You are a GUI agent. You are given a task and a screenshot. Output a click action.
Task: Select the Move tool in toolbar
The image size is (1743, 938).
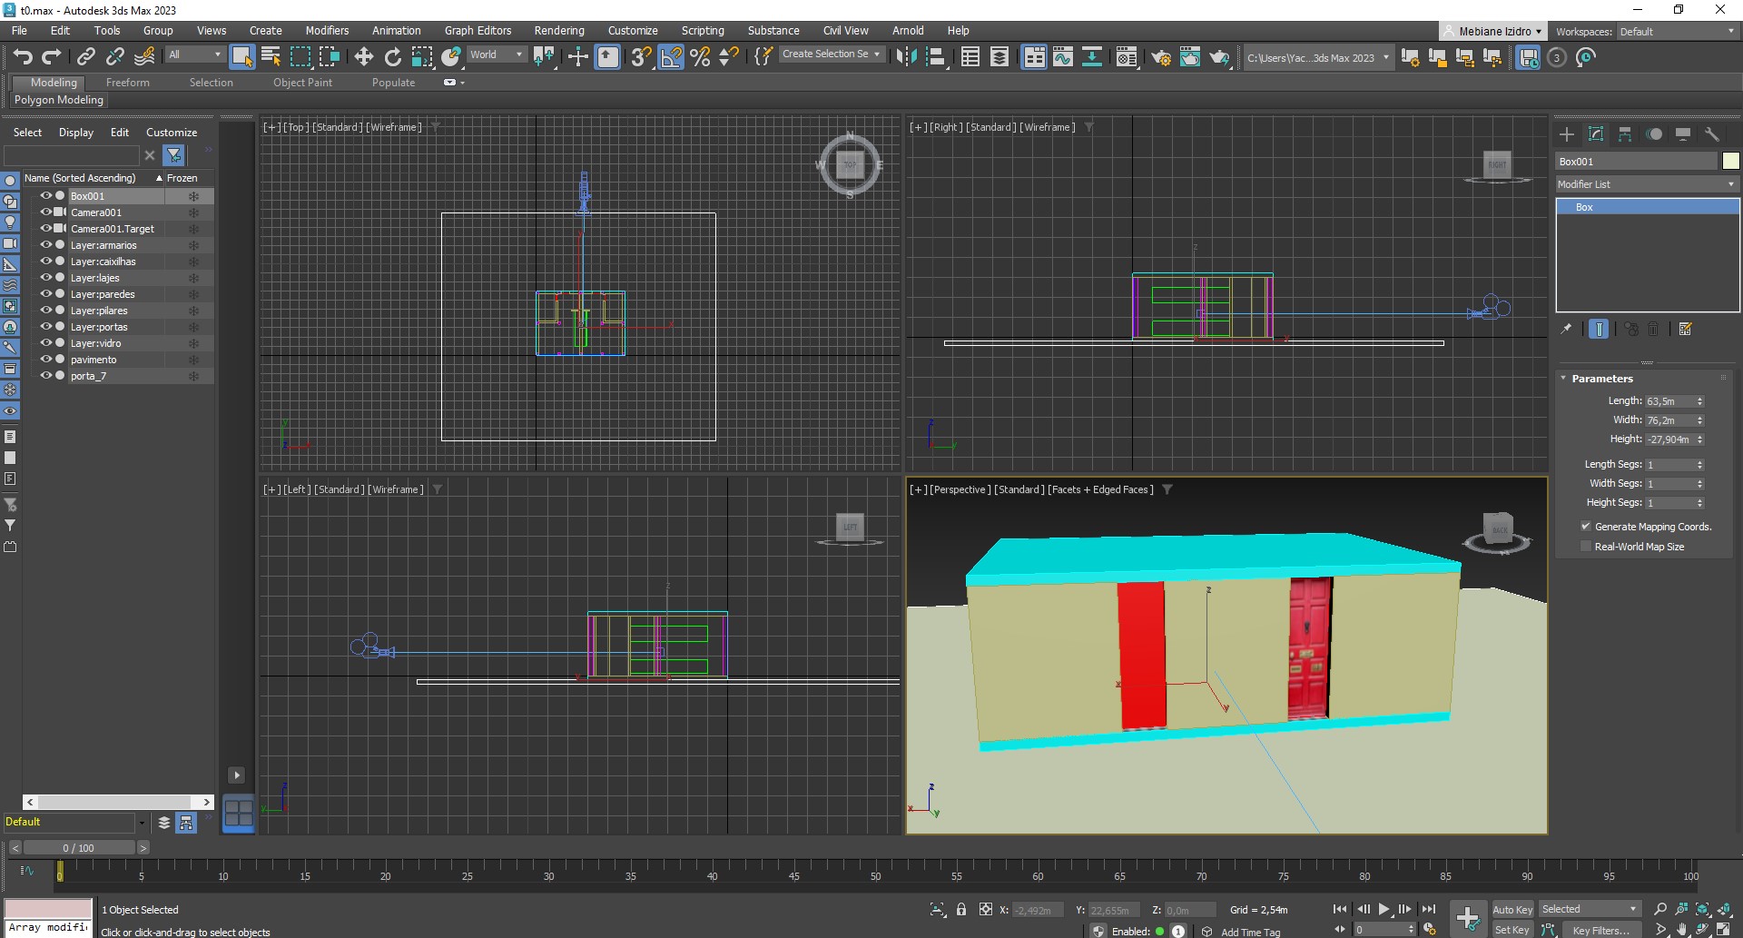click(x=363, y=57)
